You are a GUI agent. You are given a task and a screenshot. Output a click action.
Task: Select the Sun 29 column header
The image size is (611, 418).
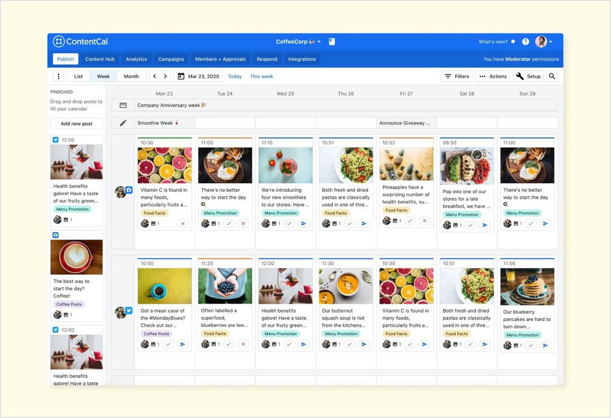(x=527, y=93)
